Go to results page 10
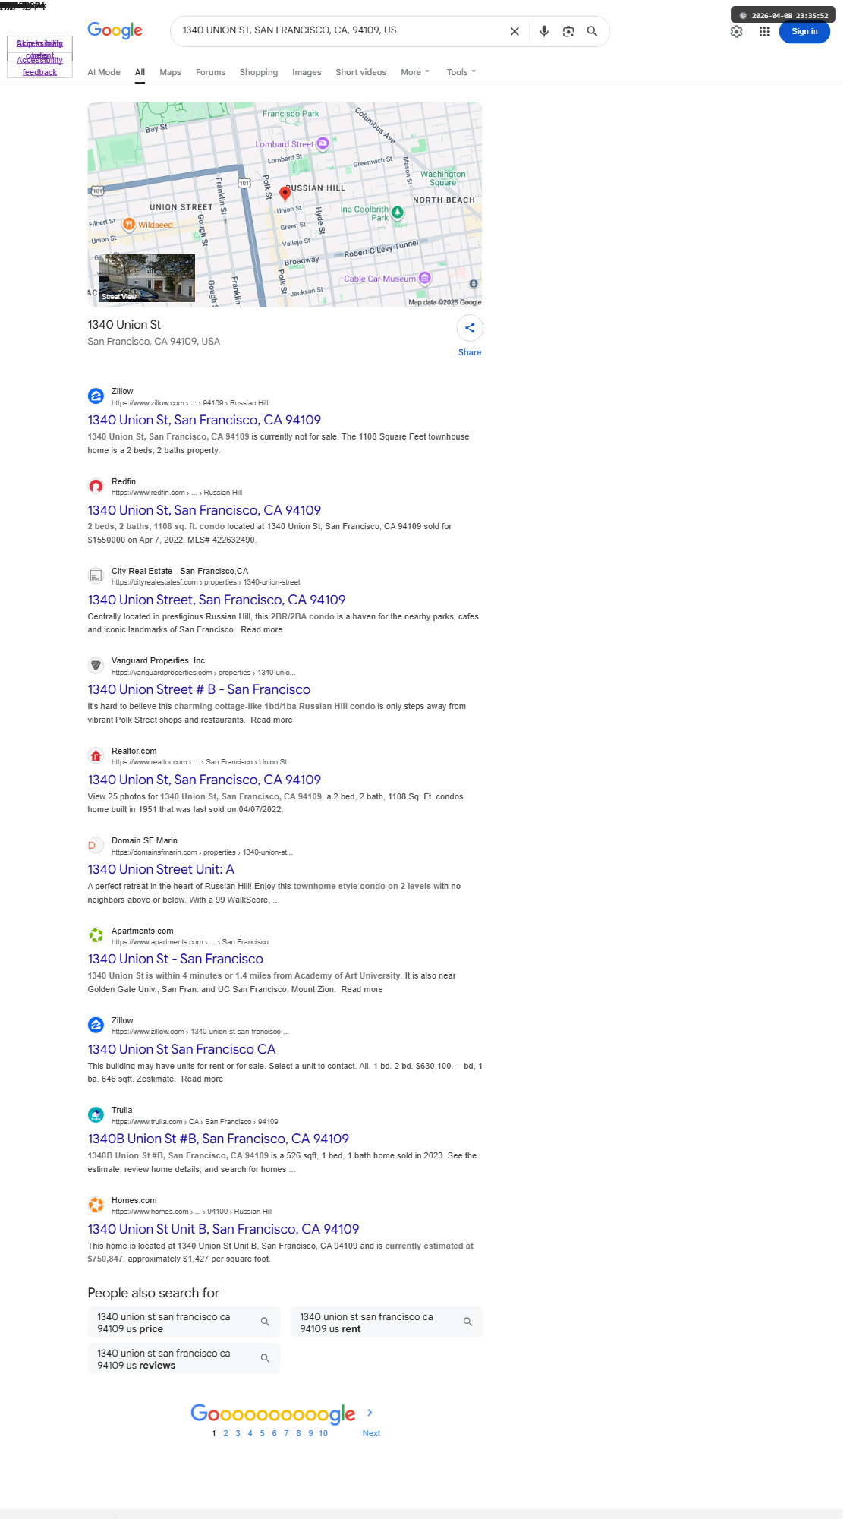 (323, 1433)
